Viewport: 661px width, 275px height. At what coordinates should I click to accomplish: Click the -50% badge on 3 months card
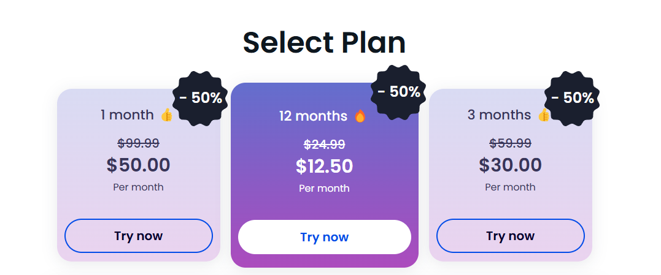pos(573,98)
